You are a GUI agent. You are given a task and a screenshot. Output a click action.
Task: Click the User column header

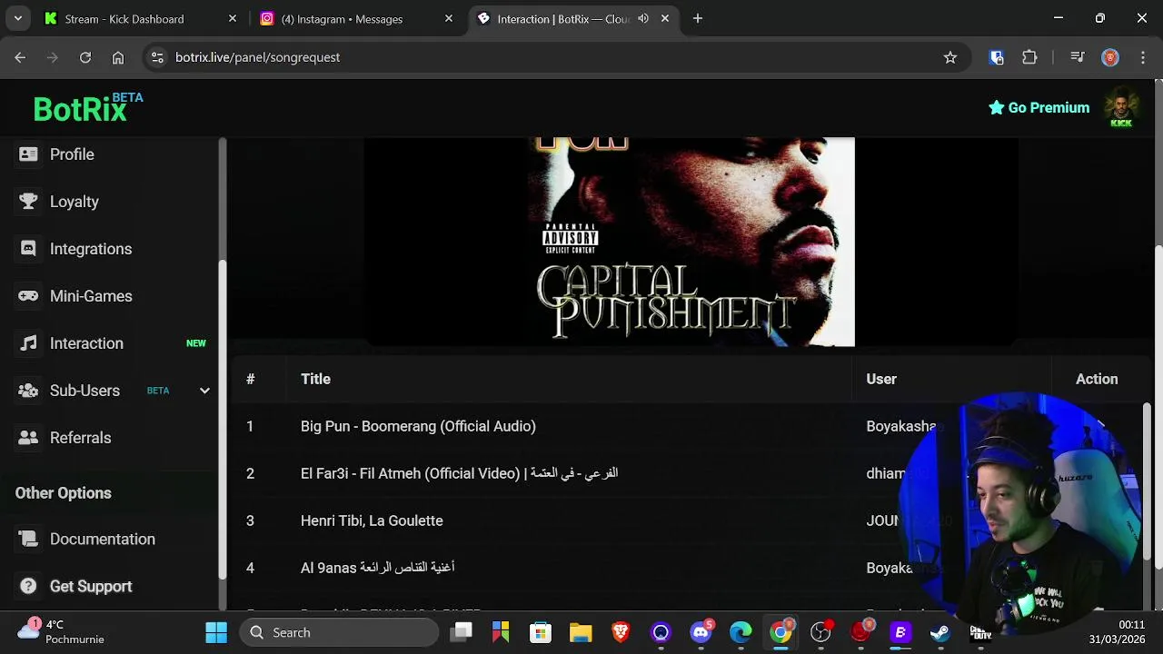(881, 379)
